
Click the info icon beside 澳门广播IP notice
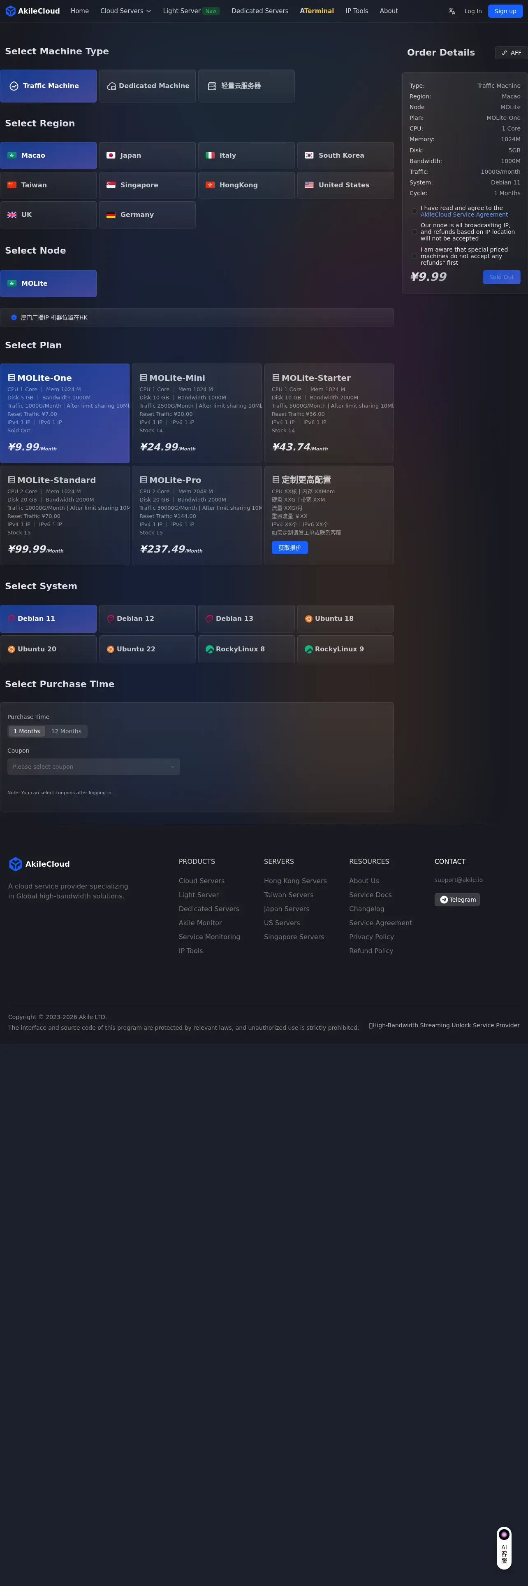[x=14, y=318]
